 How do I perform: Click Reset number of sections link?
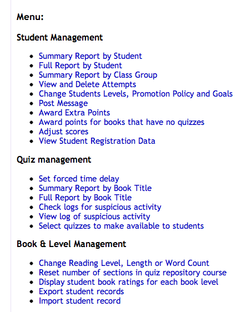pyautogui.click(x=133, y=273)
